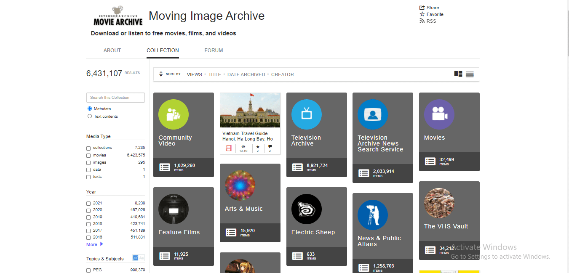This screenshot has width=569, height=273.
Task: Click Arts & Music items list icon
Action: [231, 232]
